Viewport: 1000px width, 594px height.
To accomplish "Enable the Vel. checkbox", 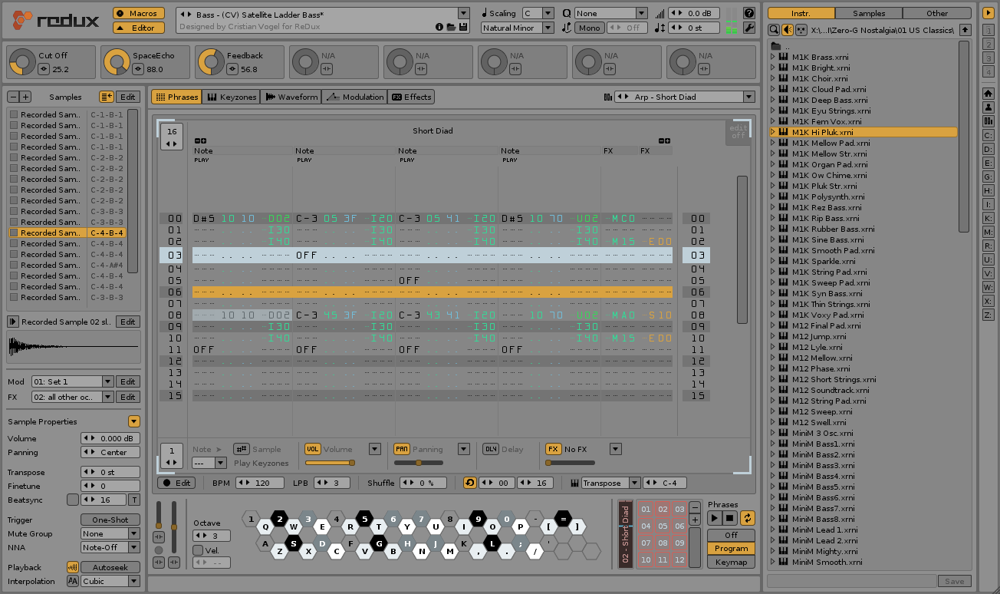I will pyautogui.click(x=198, y=550).
